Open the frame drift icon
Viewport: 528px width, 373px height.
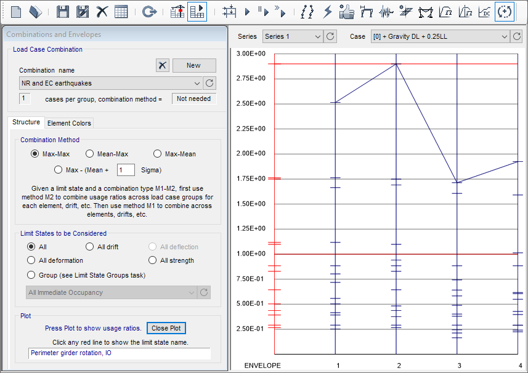coord(366,12)
